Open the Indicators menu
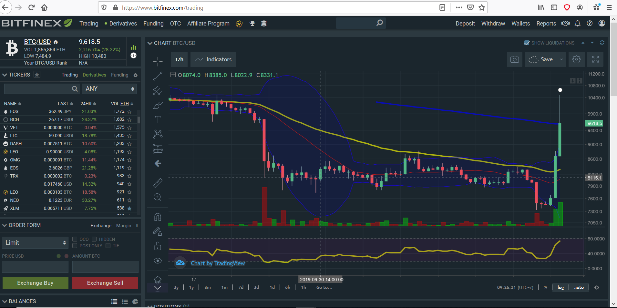617x308 pixels. pos(213,59)
